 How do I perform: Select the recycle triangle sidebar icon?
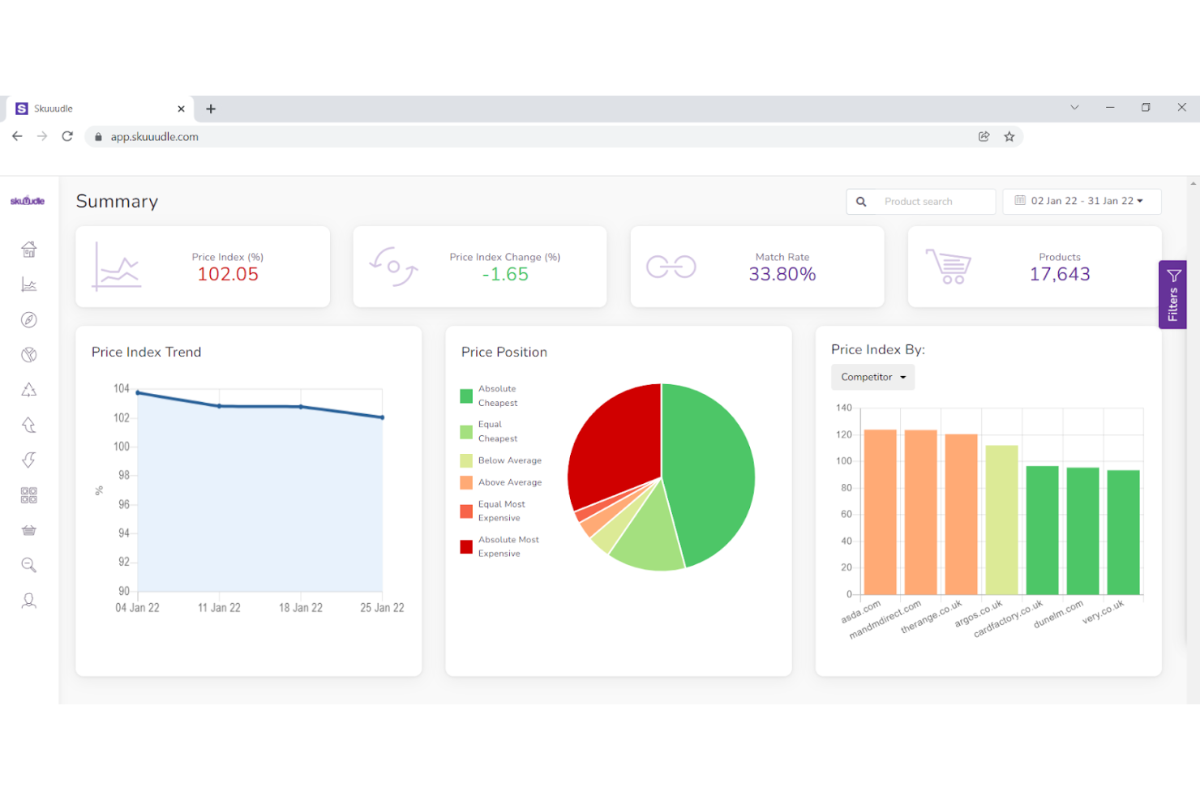pos(28,390)
